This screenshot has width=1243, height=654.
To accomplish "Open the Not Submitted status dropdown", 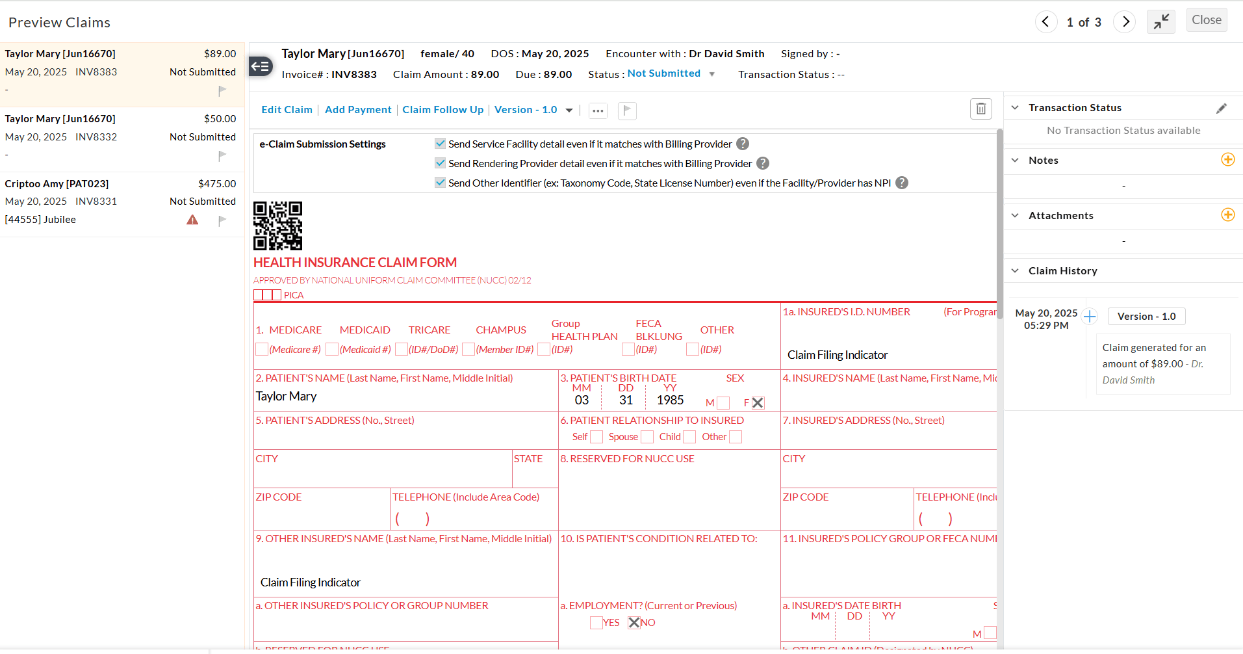I will [x=670, y=73].
